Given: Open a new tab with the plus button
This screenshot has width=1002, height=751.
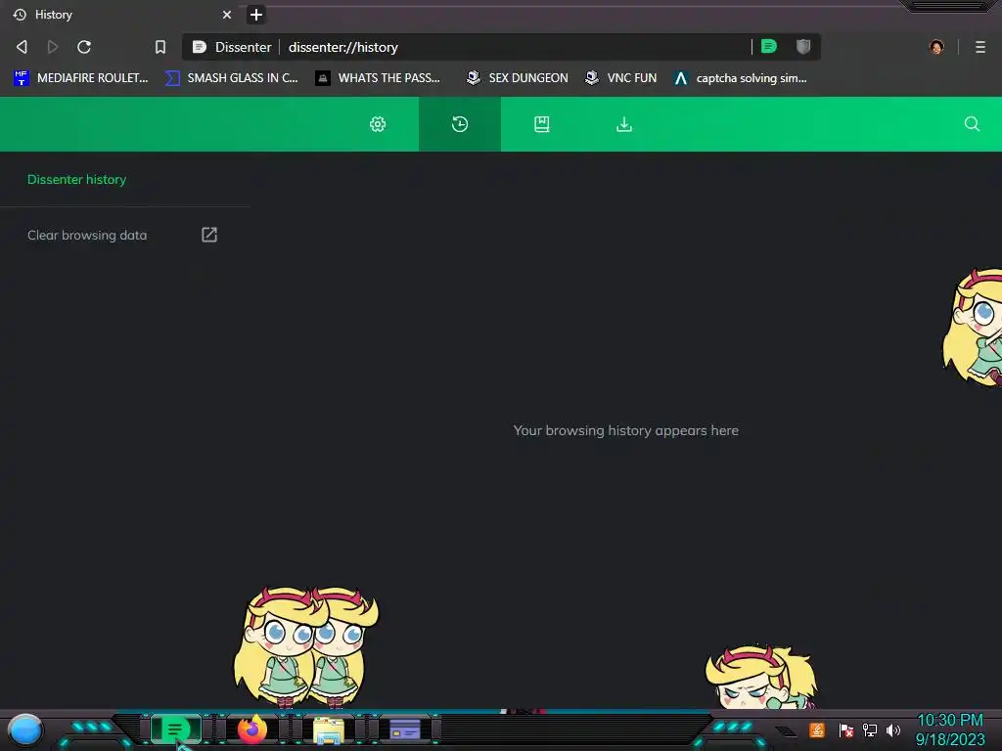Looking at the screenshot, I should (256, 15).
